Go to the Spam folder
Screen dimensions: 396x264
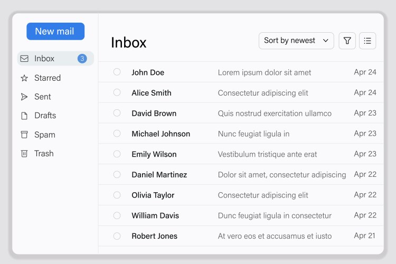[45, 135]
